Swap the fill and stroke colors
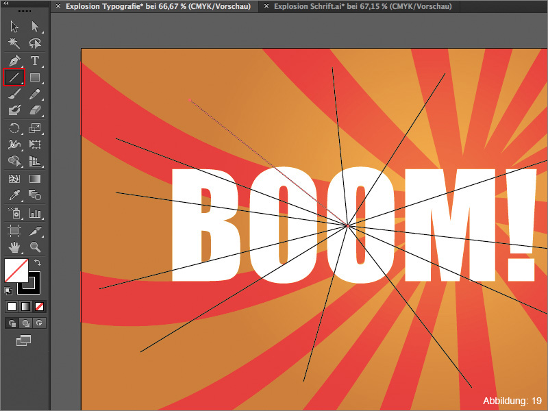Image resolution: width=548 pixels, height=411 pixels. point(38,260)
